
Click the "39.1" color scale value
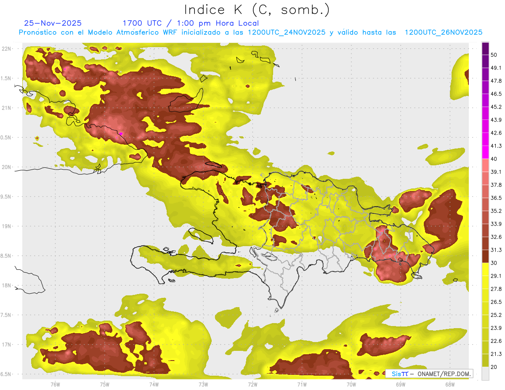(496, 172)
